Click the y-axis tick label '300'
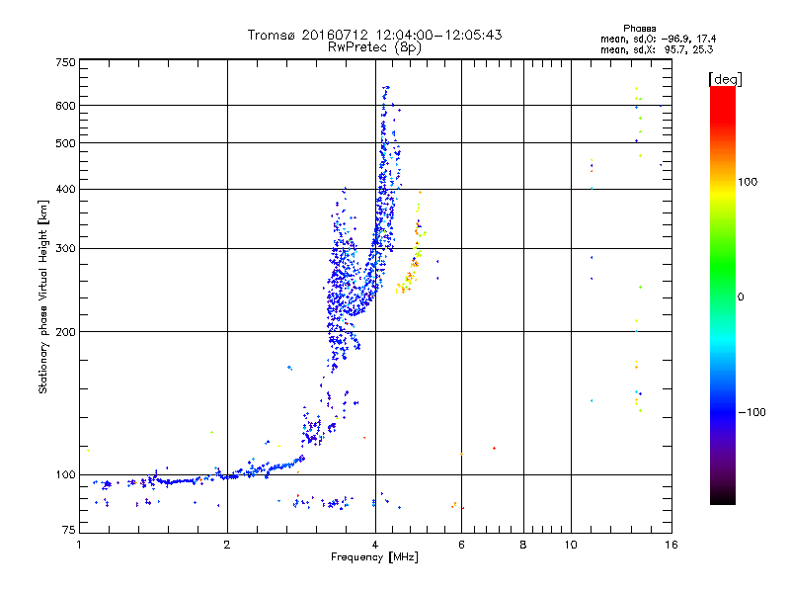 pos(65,248)
